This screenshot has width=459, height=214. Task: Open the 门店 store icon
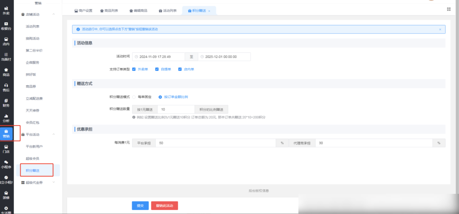6,148
